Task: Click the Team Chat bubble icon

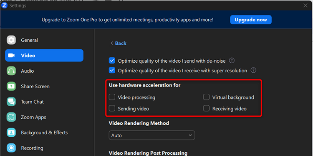Action: (x=11, y=102)
